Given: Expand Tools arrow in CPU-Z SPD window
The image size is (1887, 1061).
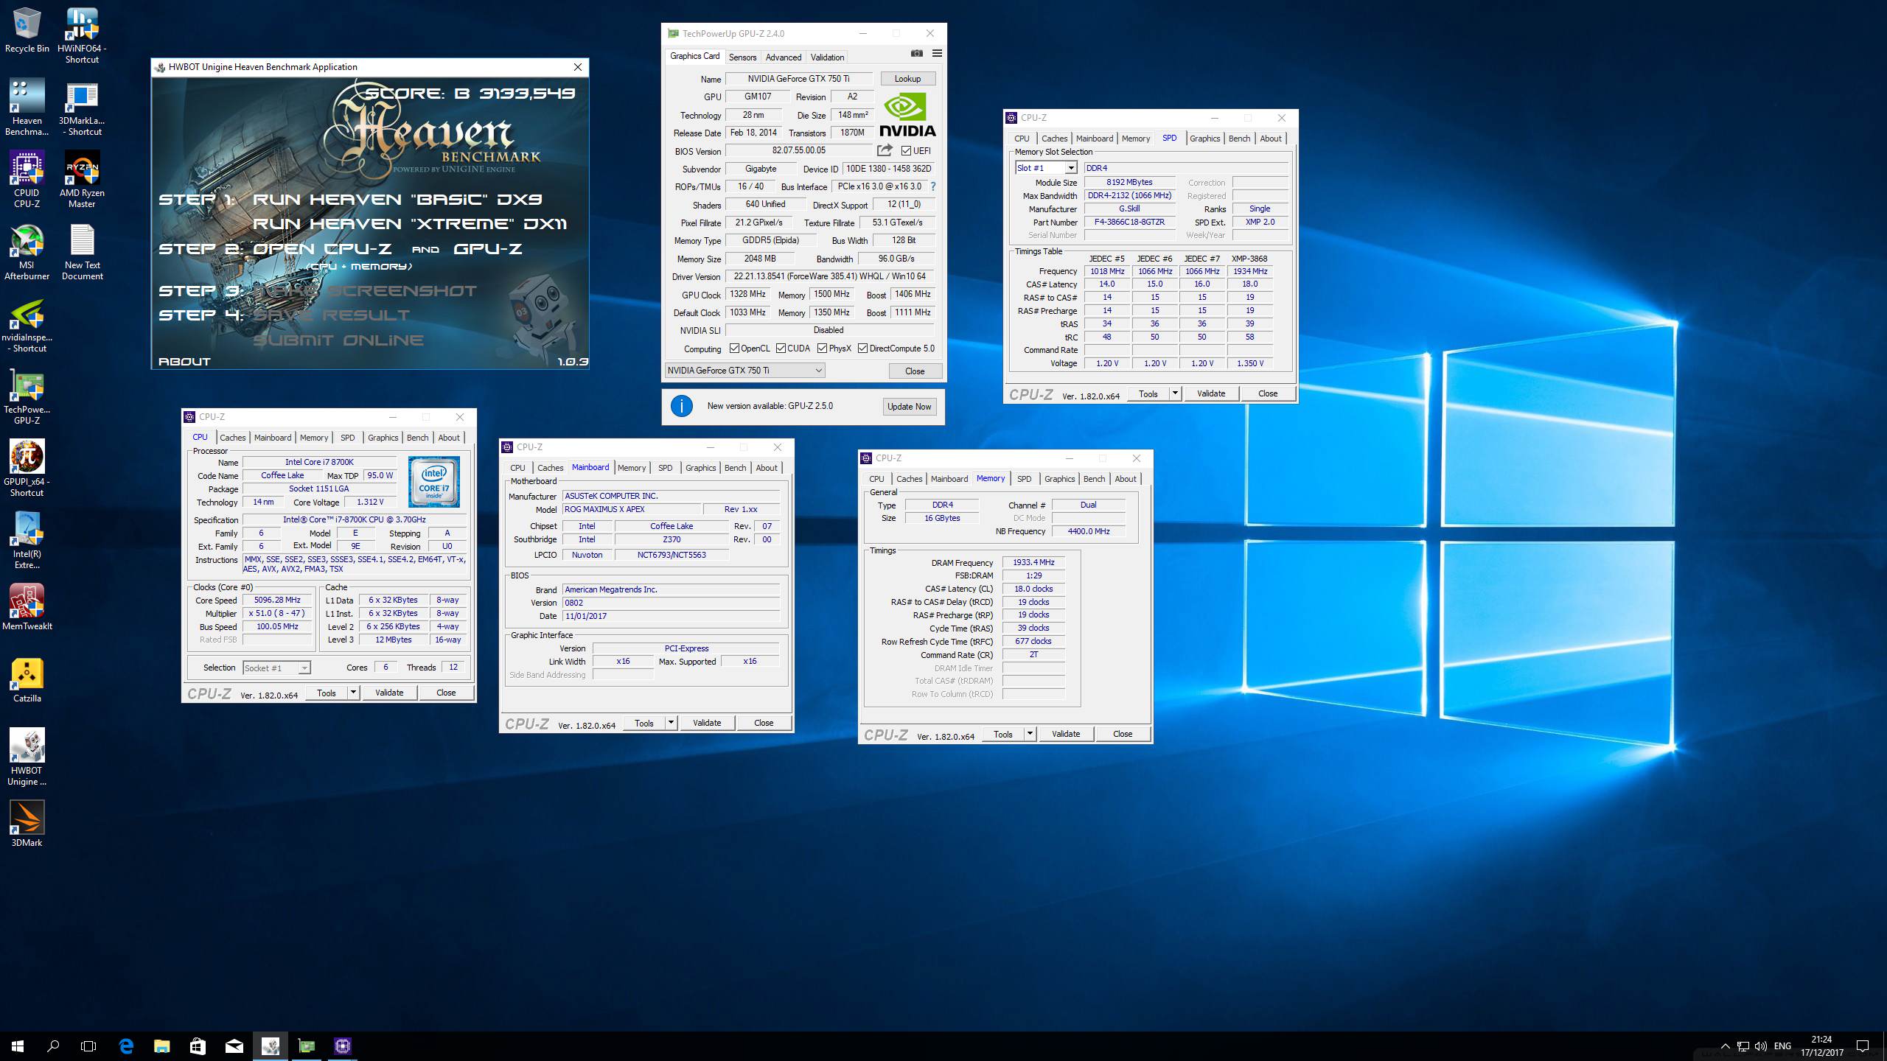Looking at the screenshot, I should point(1175,393).
